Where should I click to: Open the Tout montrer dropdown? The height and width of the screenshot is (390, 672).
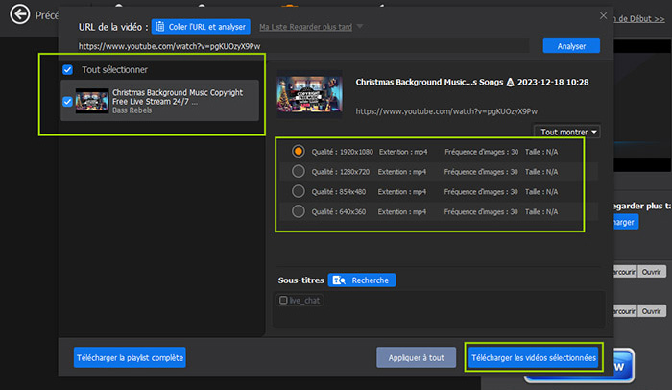tap(566, 132)
